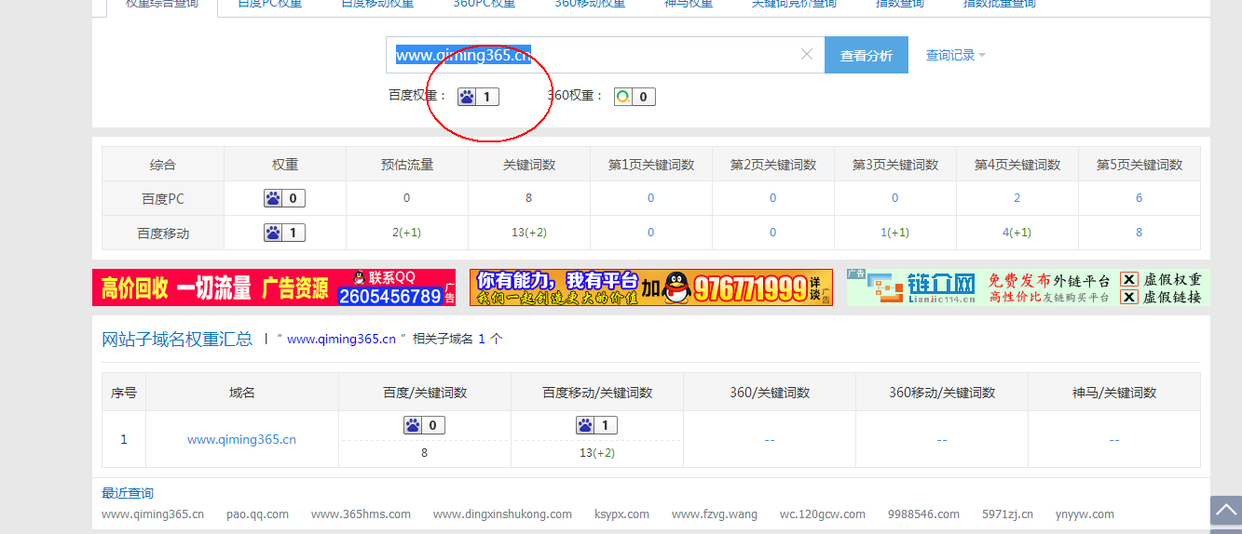Click Baidu PC page 4 keyword count 2
The height and width of the screenshot is (534, 1242).
(1017, 198)
